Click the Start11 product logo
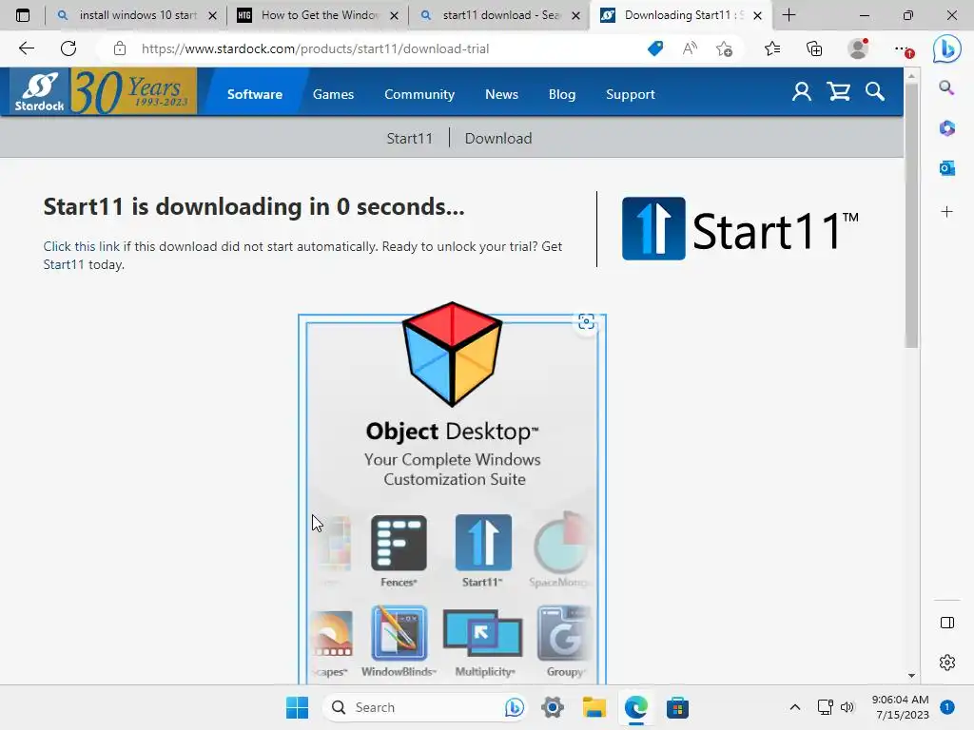Viewport: 974px width, 730px height. pyautogui.click(x=740, y=228)
